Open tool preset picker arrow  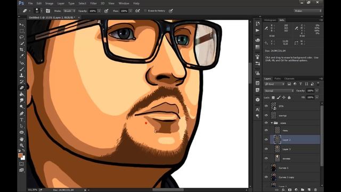30,11
